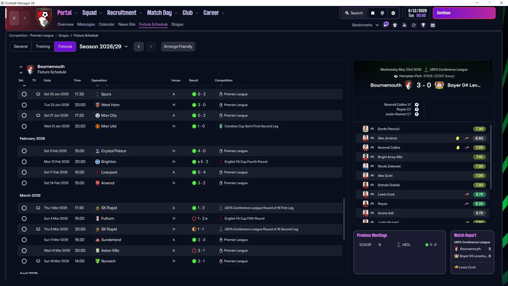Open the settings gear icon
This screenshot has height=286, width=508.
[393, 13]
